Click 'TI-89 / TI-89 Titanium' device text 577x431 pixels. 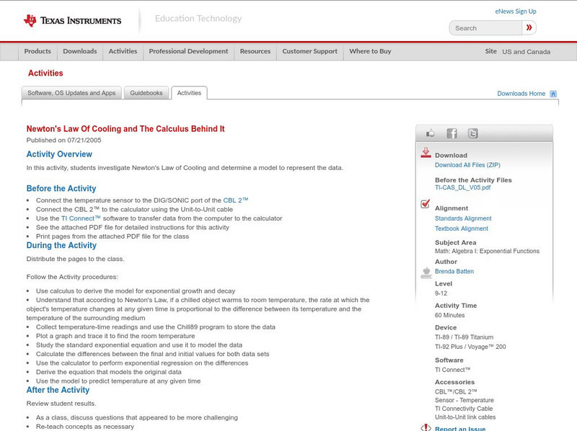[x=464, y=337]
